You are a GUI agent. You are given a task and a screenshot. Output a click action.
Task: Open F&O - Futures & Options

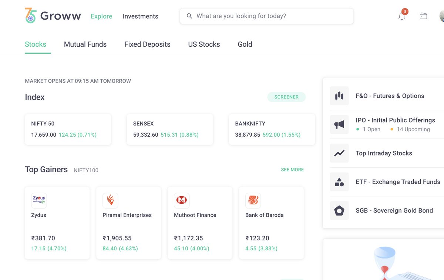coord(390,96)
